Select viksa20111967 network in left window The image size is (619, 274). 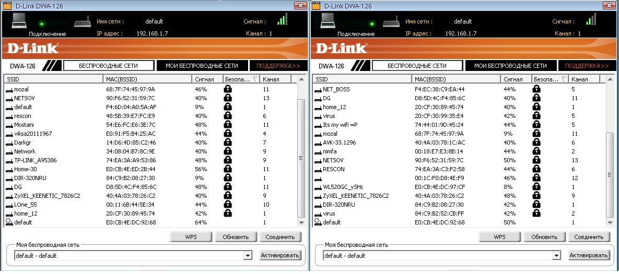click(x=150, y=134)
